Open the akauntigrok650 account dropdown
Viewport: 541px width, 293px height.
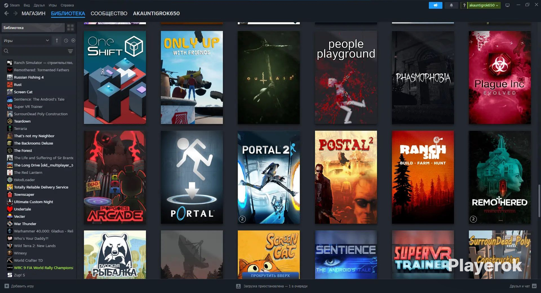pos(484,5)
